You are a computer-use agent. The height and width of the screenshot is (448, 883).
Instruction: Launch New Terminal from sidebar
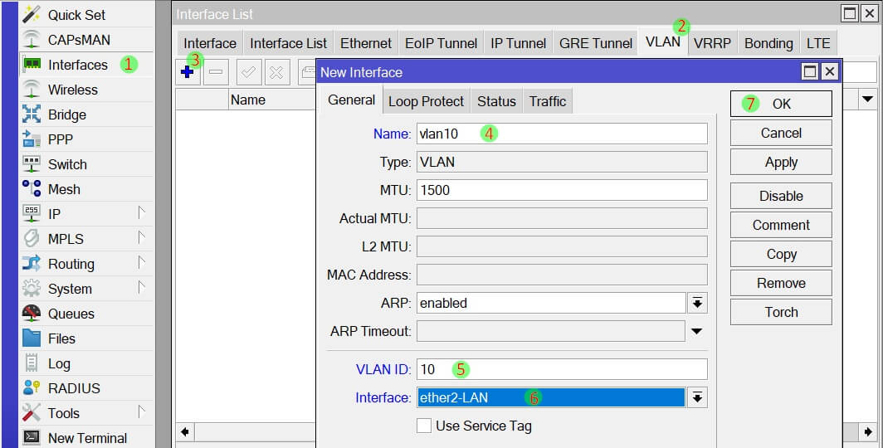[87, 438]
